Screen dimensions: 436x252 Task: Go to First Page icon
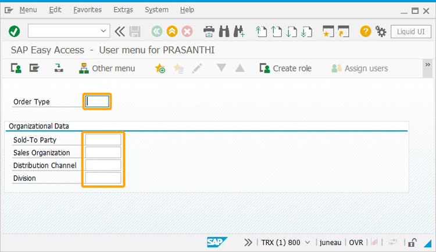pos(261,31)
